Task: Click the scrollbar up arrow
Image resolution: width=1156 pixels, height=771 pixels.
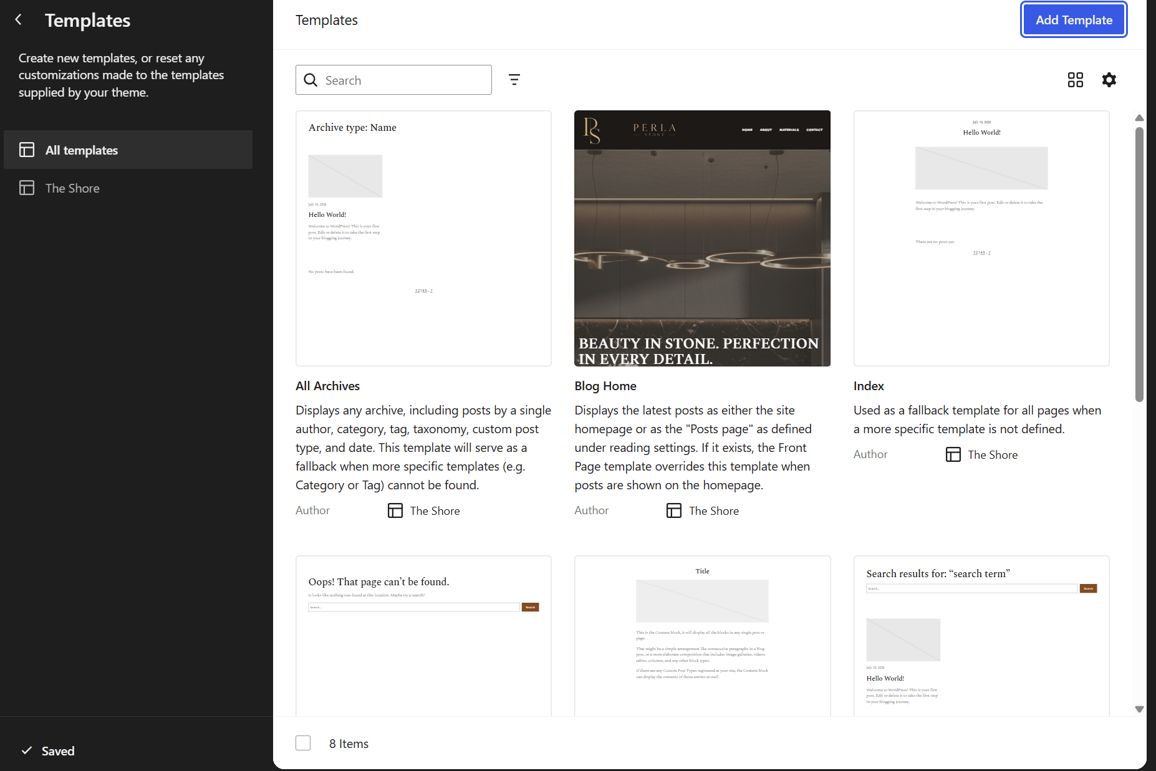Action: (1139, 118)
